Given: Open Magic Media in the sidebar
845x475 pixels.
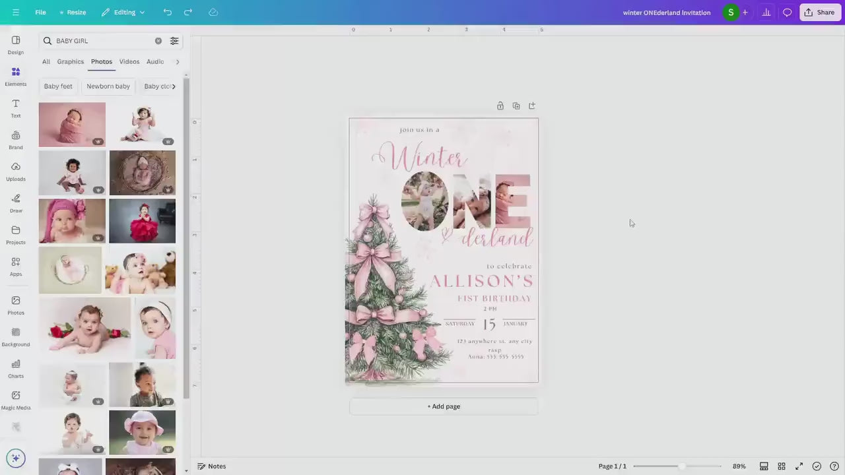Looking at the screenshot, I should (16, 399).
